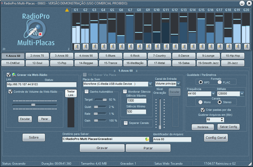Open the Horários schedule button
Viewport: 253px width, 167px height.
point(203,127)
